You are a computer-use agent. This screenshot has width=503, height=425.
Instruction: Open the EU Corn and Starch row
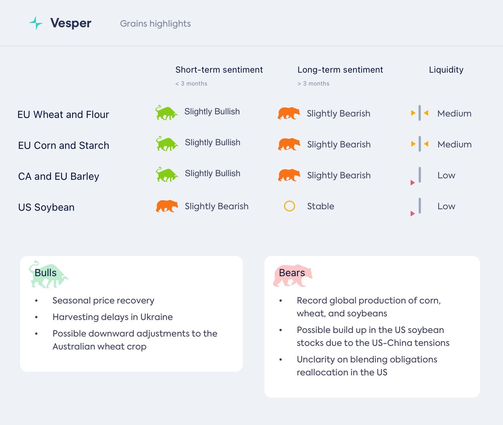point(64,145)
